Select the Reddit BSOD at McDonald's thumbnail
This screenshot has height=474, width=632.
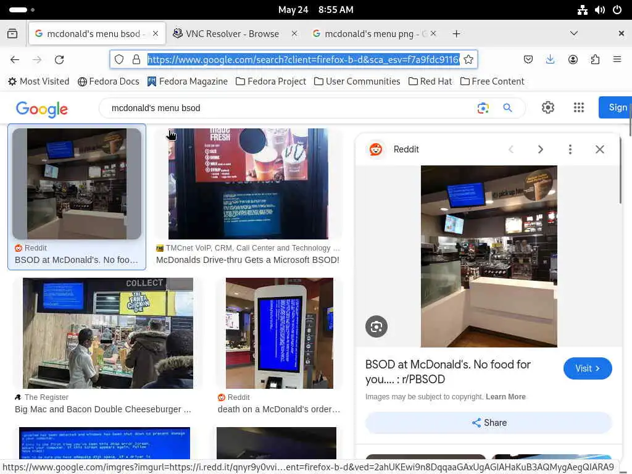point(77,184)
